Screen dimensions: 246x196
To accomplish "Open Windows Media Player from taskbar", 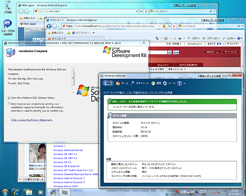I will pyautogui.click(x=40, y=192).
